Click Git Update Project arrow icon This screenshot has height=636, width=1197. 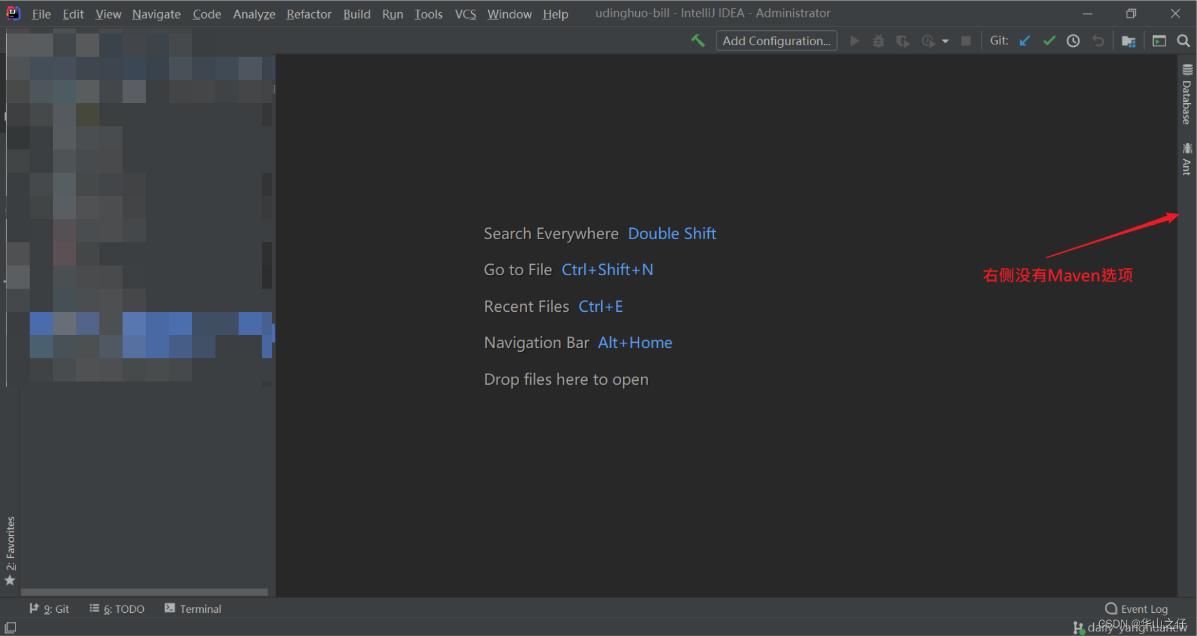[x=1025, y=41]
